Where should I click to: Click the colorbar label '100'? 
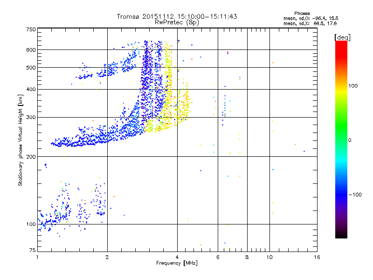coord(353,86)
